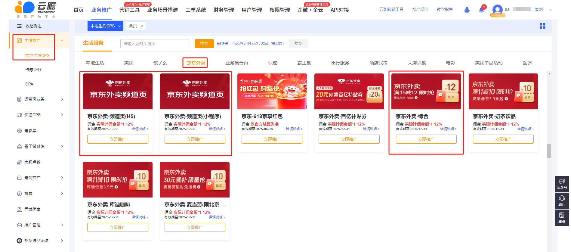Viewport: 571px width, 252px height.
Task: Click the 京东外卖-奶茶饮品 banner thumbnail
Action: [x=503, y=92]
